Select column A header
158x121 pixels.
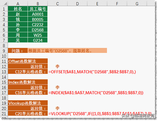pyautogui.click(x=18, y=4)
